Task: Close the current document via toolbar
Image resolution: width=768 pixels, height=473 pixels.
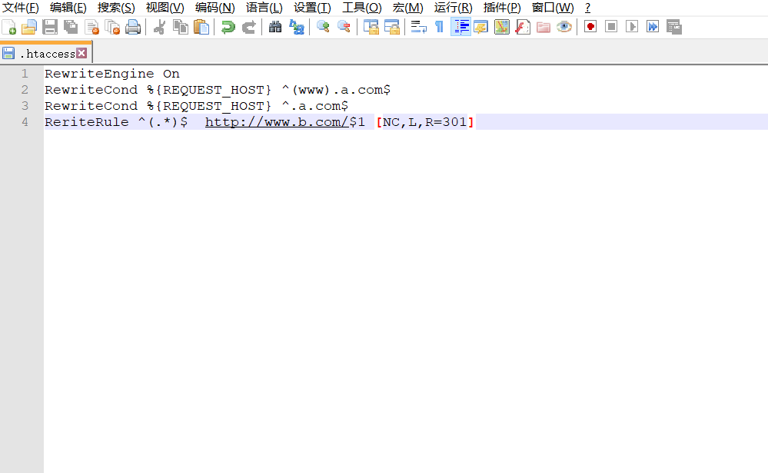Action: pos(91,27)
